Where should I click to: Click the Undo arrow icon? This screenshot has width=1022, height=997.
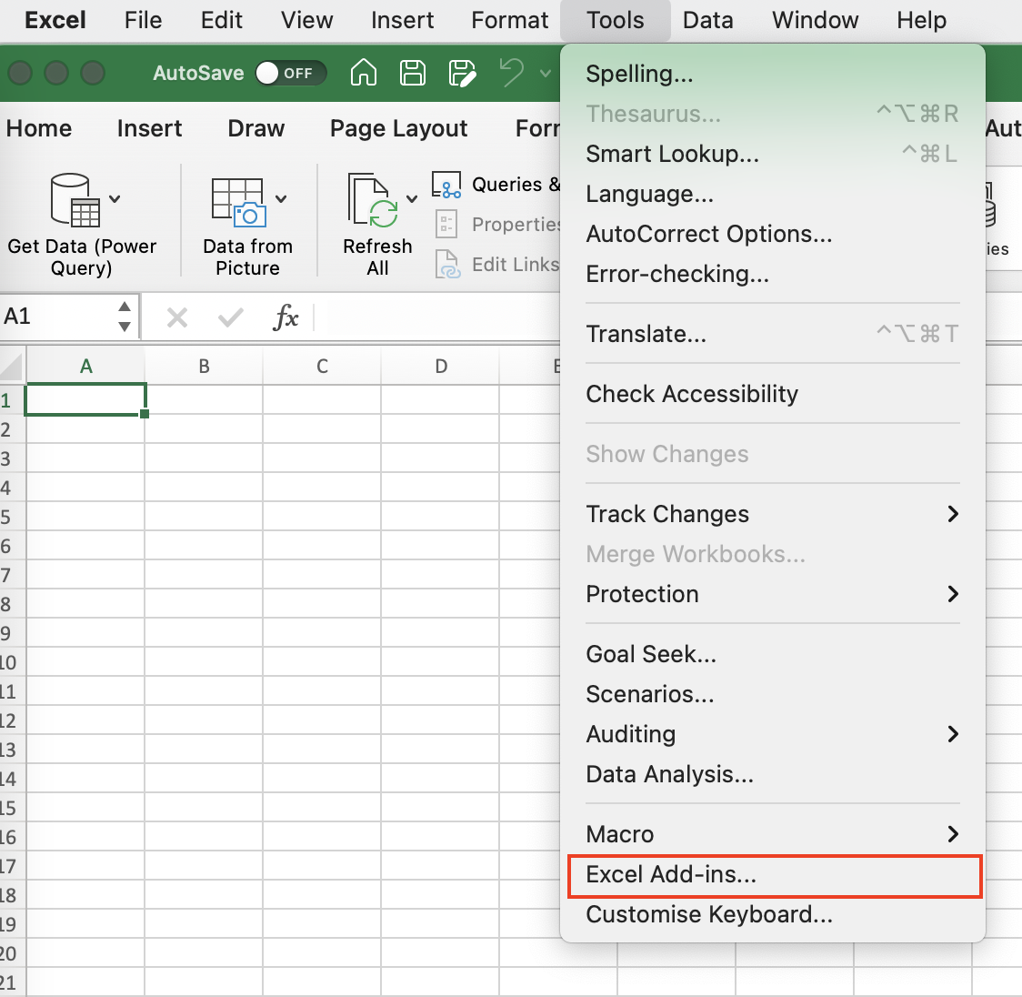point(512,72)
